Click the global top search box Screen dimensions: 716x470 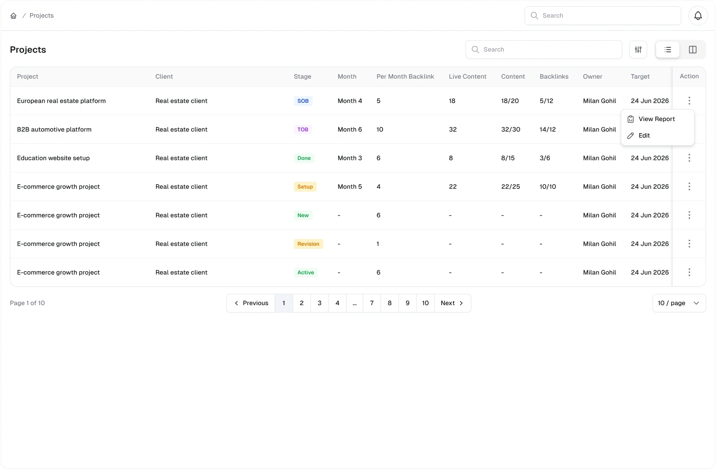tap(602, 16)
